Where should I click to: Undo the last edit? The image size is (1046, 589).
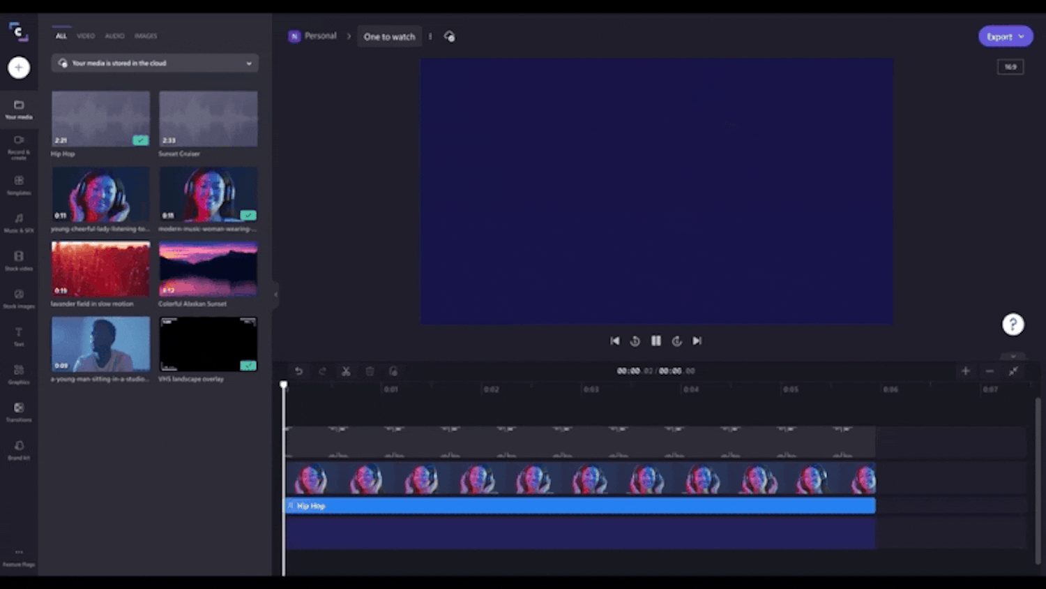tap(299, 371)
